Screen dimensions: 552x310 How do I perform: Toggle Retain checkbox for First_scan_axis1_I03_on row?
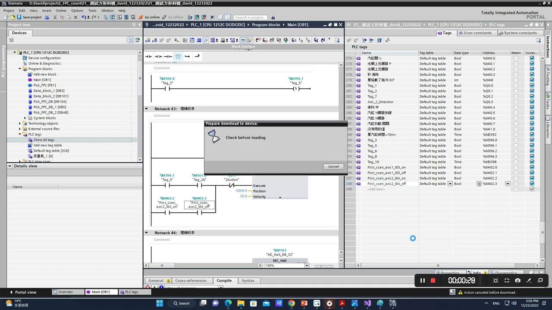click(x=516, y=167)
